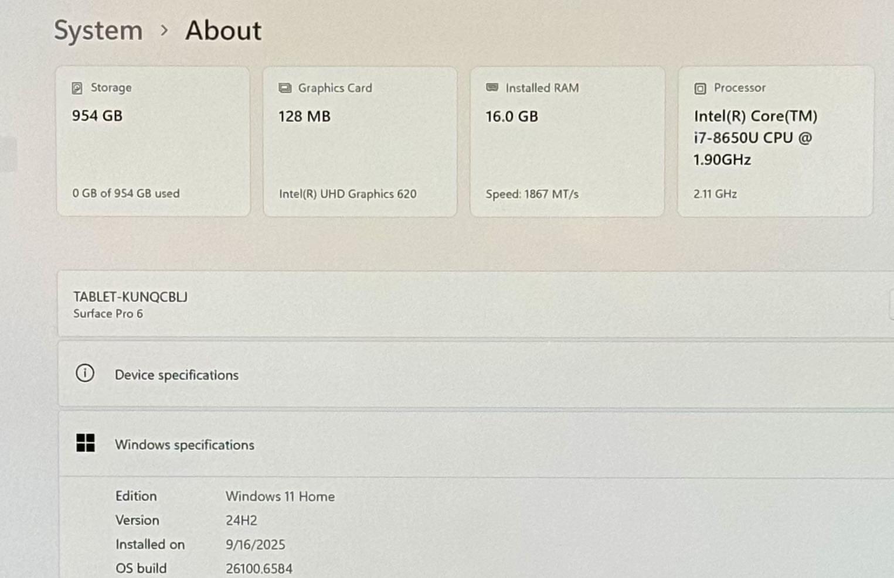Image resolution: width=894 pixels, height=578 pixels.
Task: Expand Device specifications section
Action: (476, 374)
